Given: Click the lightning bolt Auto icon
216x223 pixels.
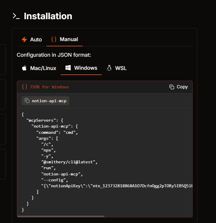Looking at the screenshot, I should 24,40.
